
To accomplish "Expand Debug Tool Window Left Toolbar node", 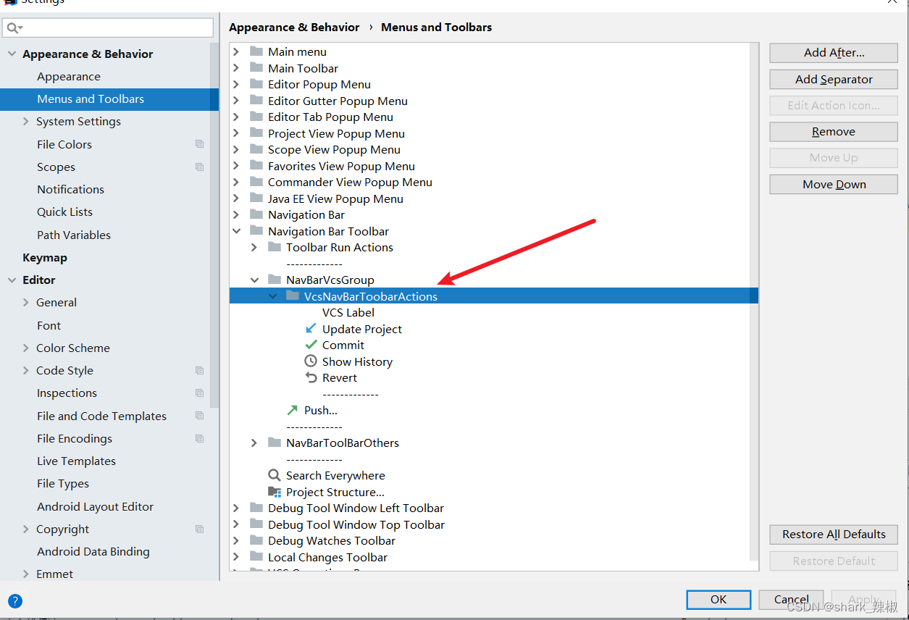I will point(236,508).
